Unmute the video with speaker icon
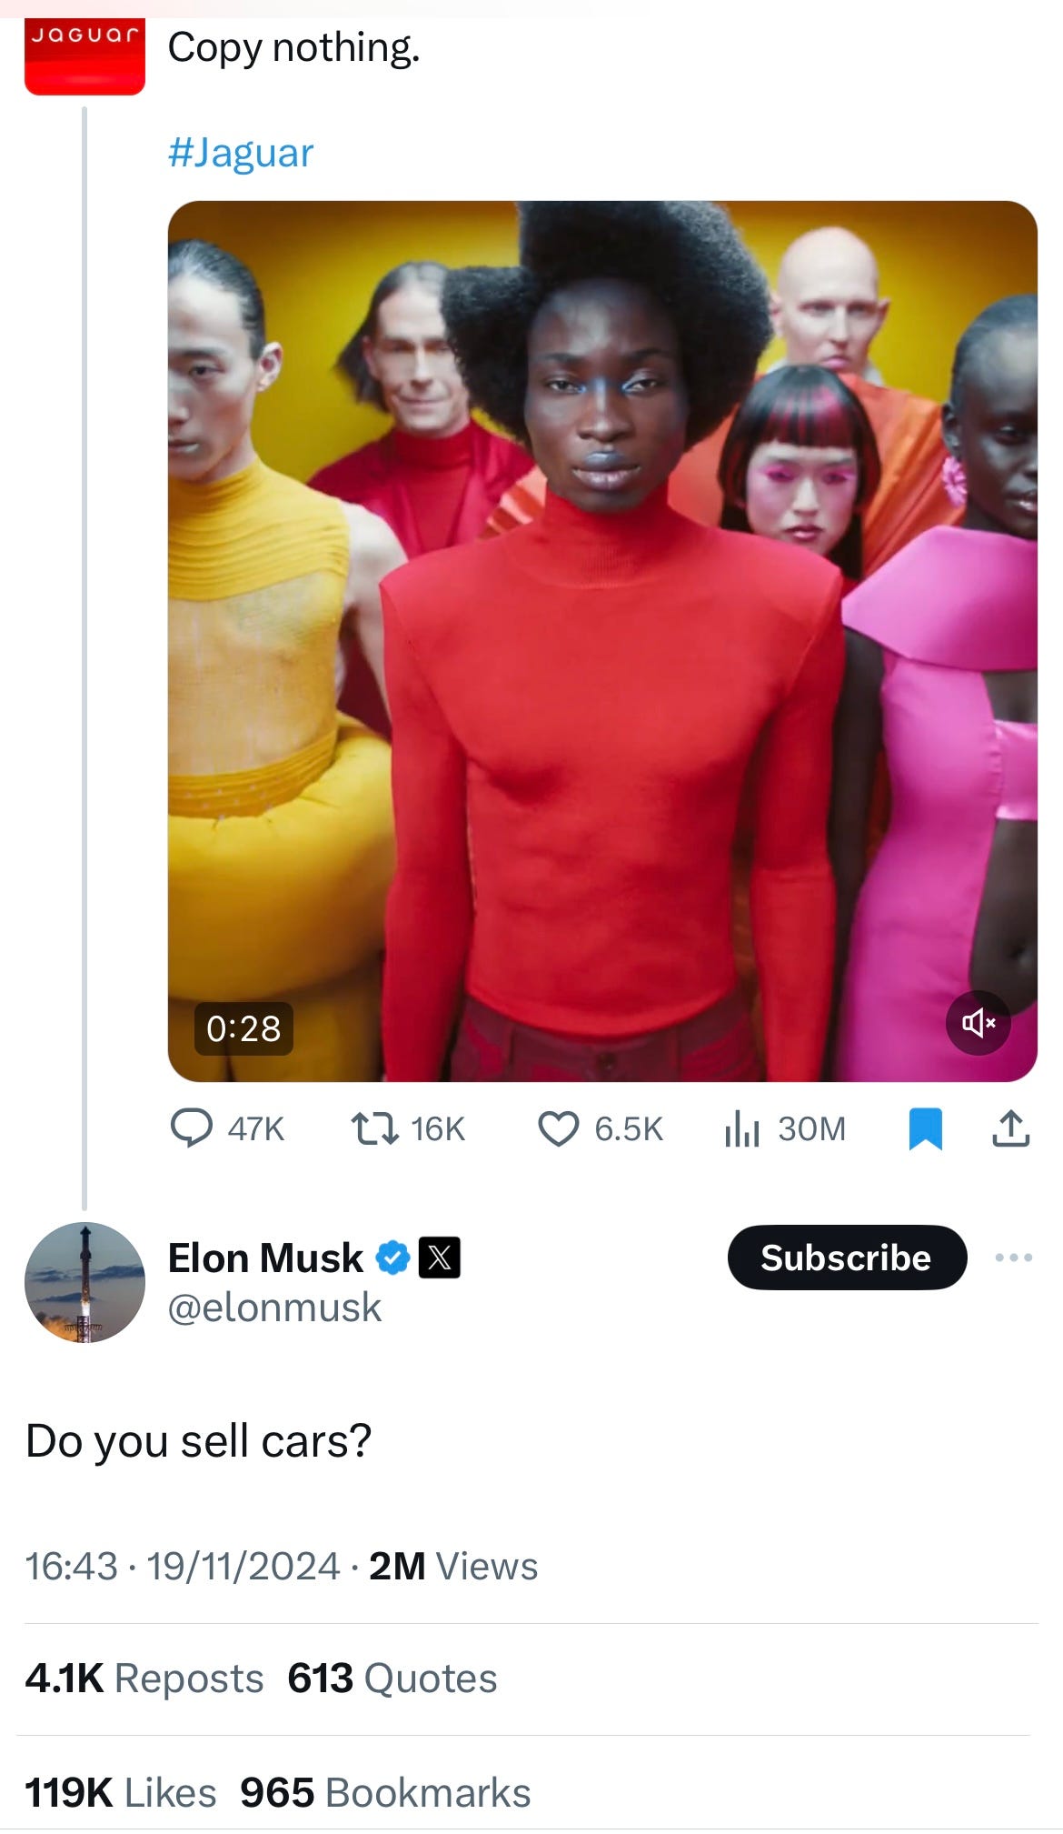 click(x=979, y=1023)
